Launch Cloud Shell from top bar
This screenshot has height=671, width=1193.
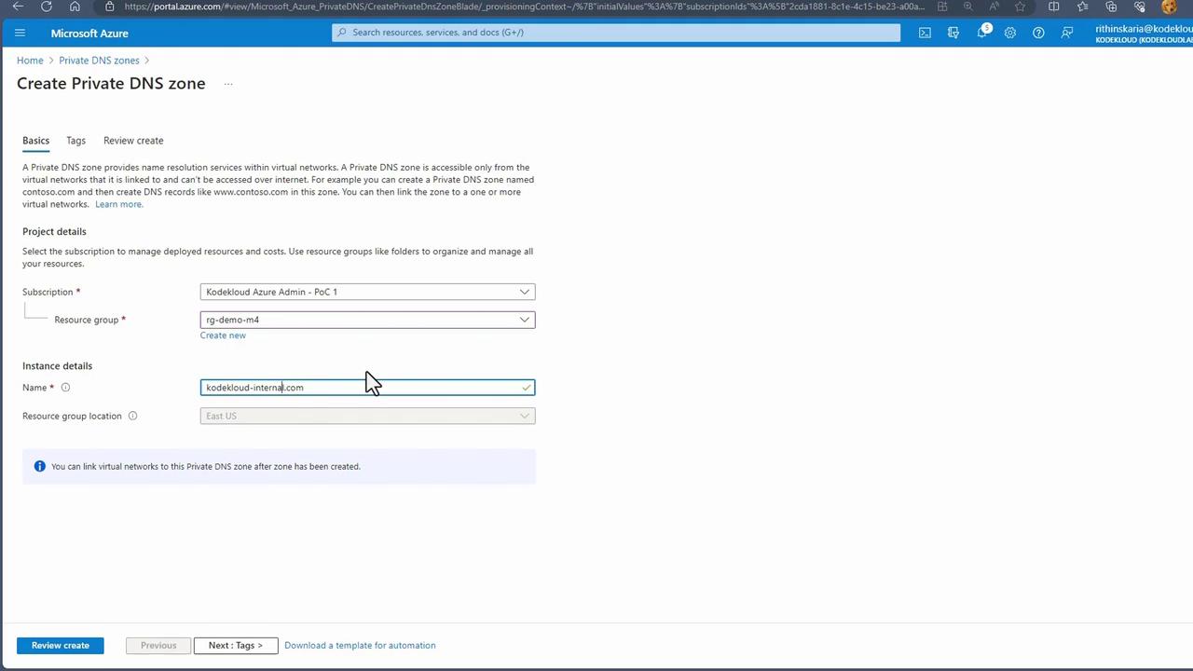[925, 33]
